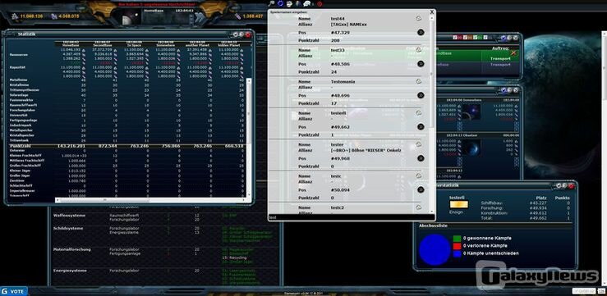Click the blue pie chart in Abschussliste
Image resolution: width=607 pixels, height=296 pixels.
click(435, 249)
